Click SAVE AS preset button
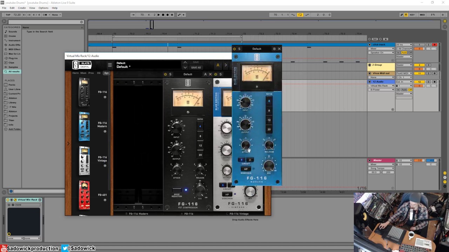Screen dimensions: 449x252 [x=196, y=68]
